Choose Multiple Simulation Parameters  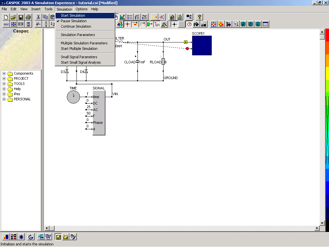(85, 43)
